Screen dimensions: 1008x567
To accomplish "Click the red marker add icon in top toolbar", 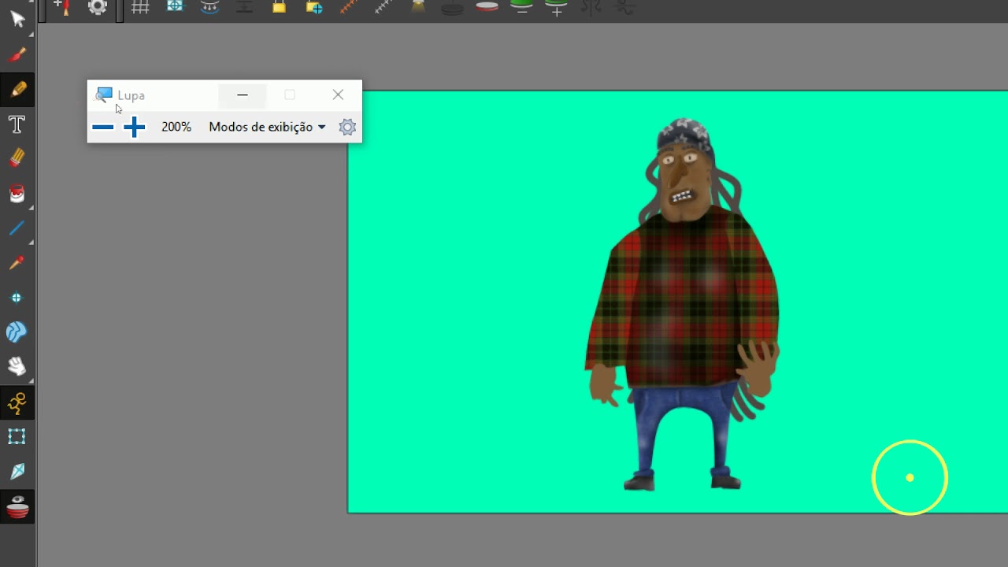I will [x=62, y=8].
